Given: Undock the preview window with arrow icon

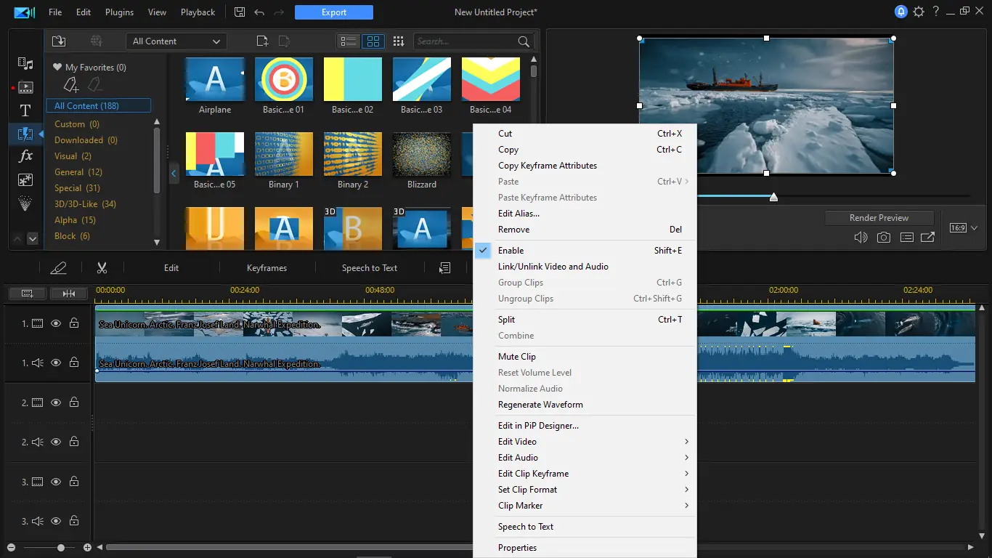Looking at the screenshot, I should click(x=927, y=238).
